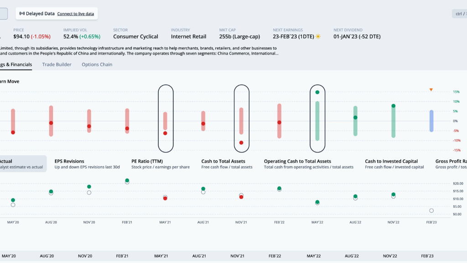Click the red dot in circled Nov'21 move
This screenshot has height=263, width=467.
click(x=241, y=142)
